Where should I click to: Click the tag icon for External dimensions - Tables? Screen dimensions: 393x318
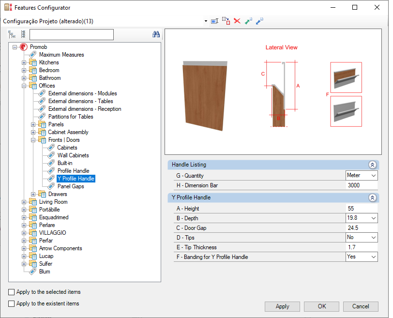click(x=42, y=101)
